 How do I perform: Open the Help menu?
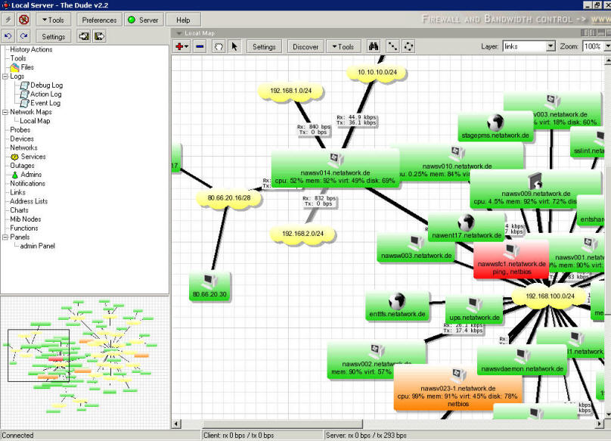coord(183,20)
